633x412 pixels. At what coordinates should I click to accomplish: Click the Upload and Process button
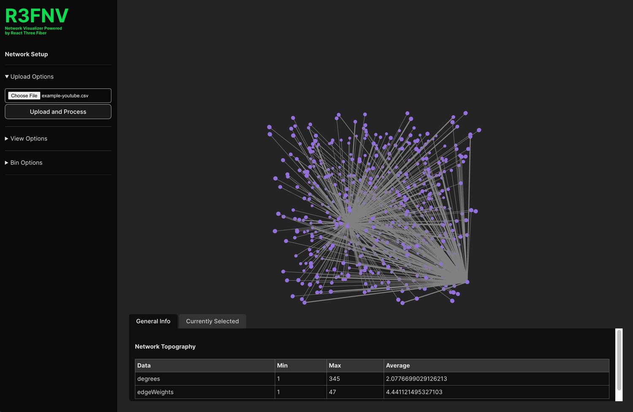58,112
